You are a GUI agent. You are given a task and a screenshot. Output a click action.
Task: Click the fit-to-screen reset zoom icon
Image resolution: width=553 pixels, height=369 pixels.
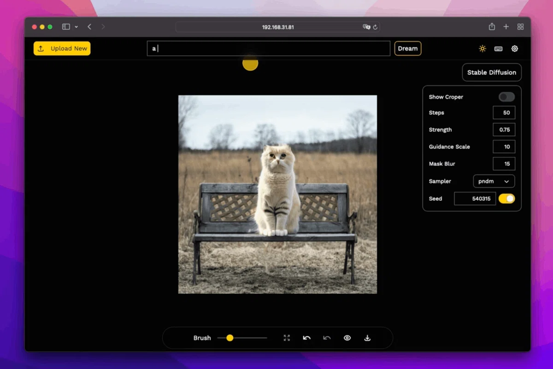(x=287, y=338)
